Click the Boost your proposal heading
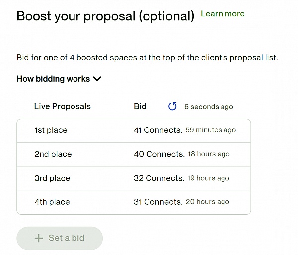 [x=105, y=16]
